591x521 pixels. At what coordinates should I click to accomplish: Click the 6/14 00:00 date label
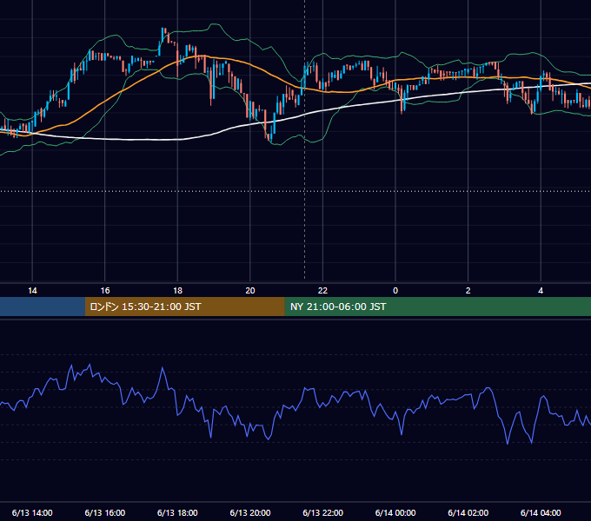(395, 512)
